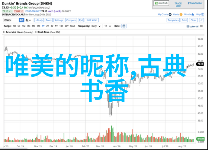Select the 6M range
The image size is (208, 150).
click(34, 26)
